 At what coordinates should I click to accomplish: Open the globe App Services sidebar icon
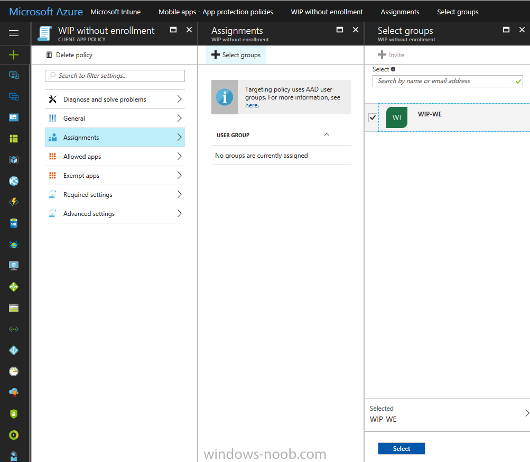14,181
